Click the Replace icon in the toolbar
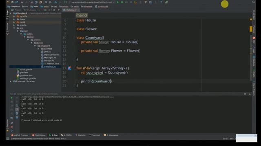The image size is (261, 146). [50, 2]
